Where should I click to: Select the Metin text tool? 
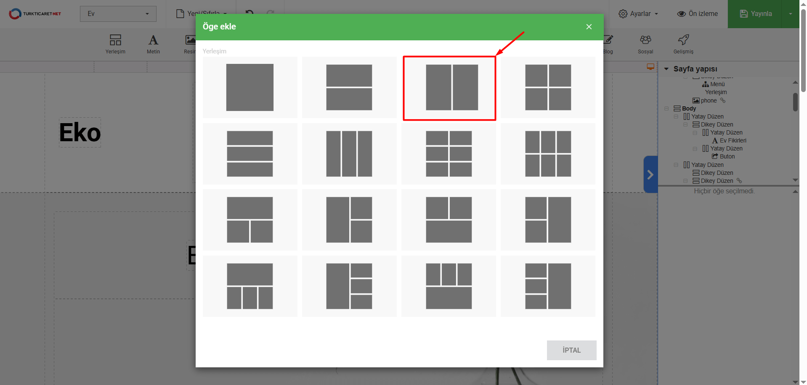[153, 44]
